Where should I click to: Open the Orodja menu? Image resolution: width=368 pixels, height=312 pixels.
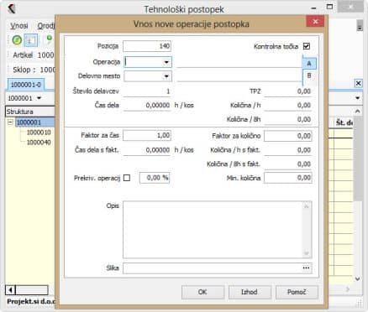point(46,26)
